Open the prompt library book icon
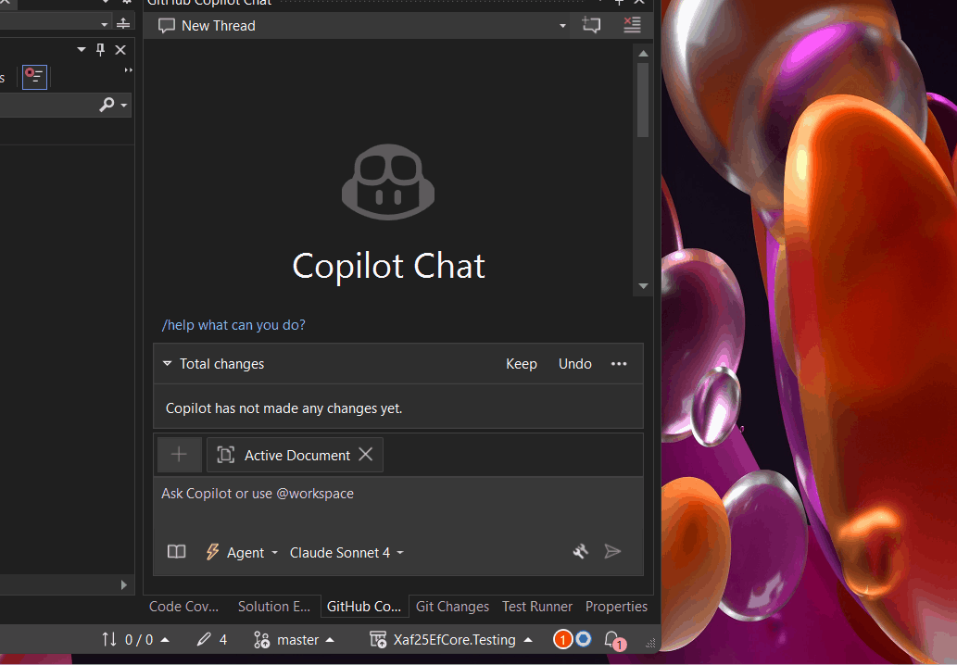Image resolution: width=957 pixels, height=665 pixels. [x=176, y=552]
